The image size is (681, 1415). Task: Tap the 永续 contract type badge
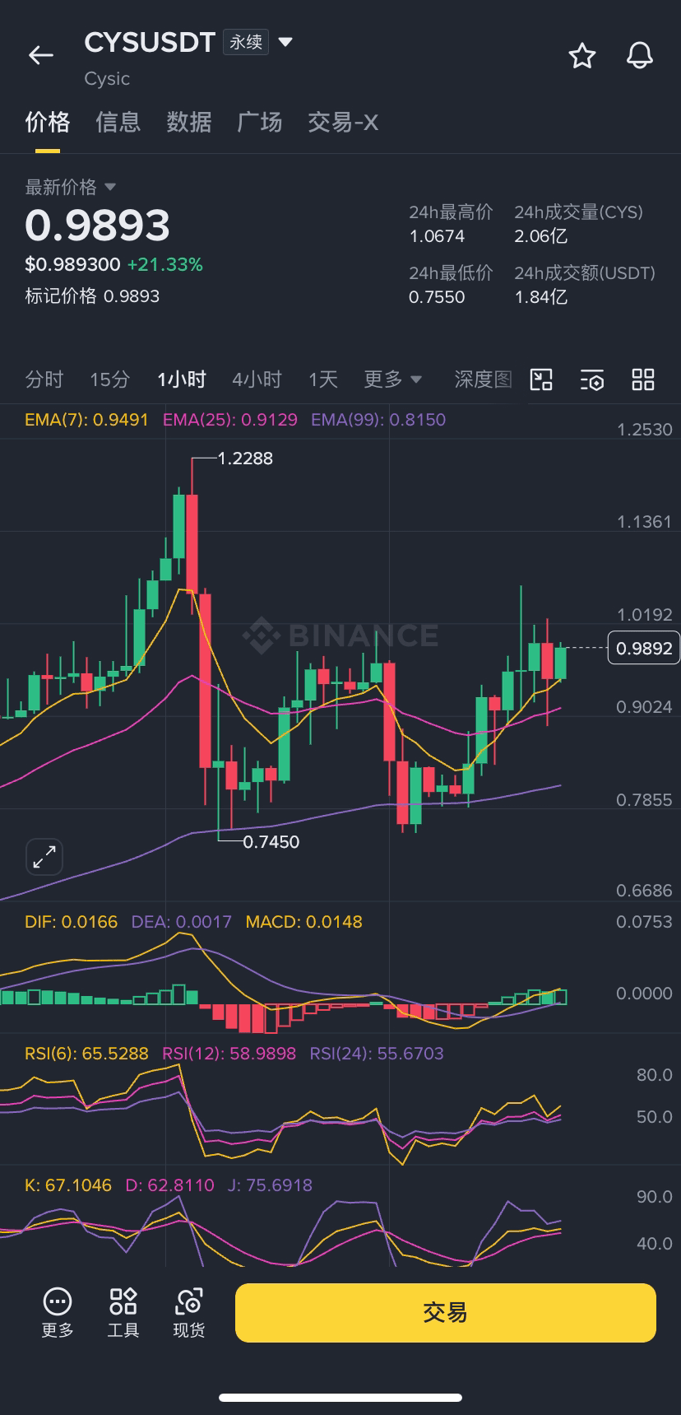click(246, 42)
